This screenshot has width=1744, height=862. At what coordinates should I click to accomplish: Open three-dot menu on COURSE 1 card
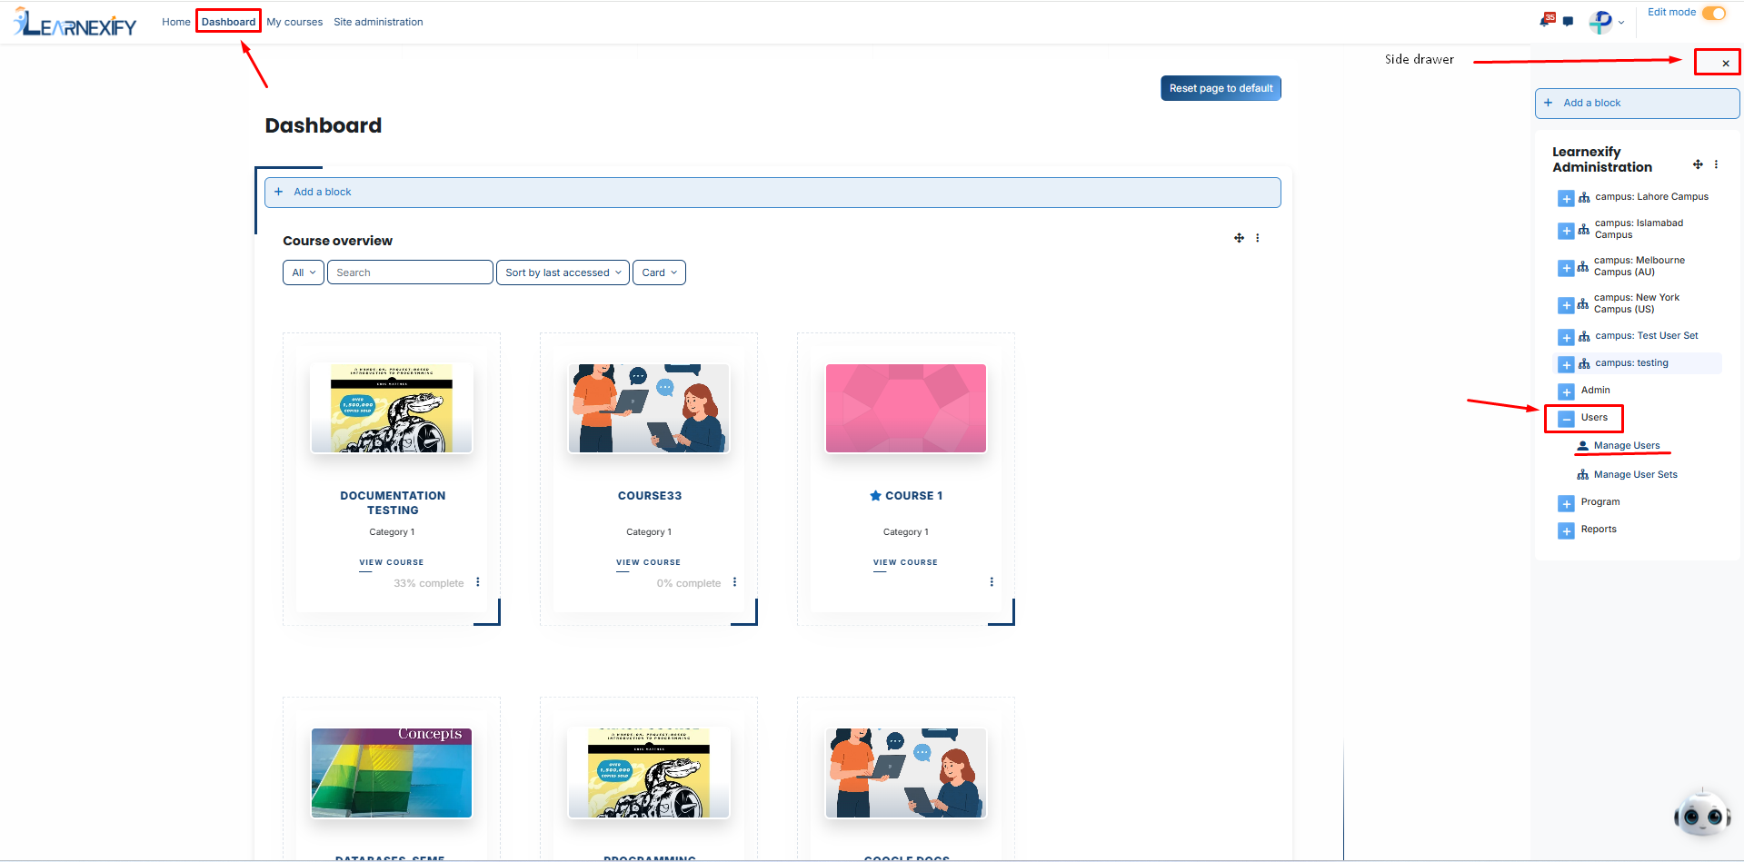coord(992,582)
